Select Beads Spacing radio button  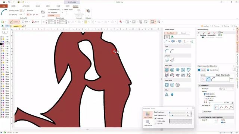pos(205,94)
